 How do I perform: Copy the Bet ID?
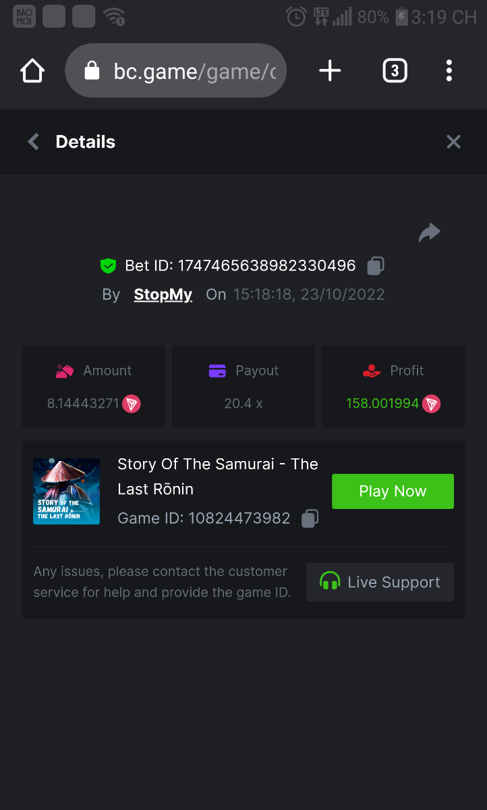(376, 266)
